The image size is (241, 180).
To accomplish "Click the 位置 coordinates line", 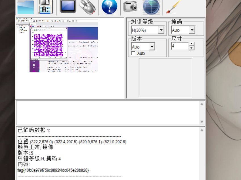I will coord(72,142).
